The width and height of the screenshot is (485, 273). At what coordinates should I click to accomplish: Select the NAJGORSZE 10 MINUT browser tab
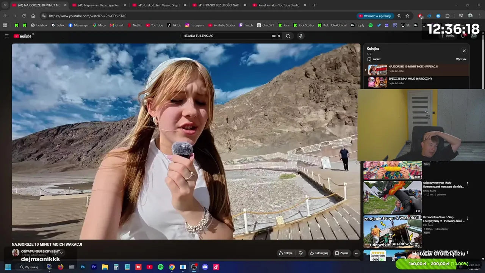[x=39, y=5]
